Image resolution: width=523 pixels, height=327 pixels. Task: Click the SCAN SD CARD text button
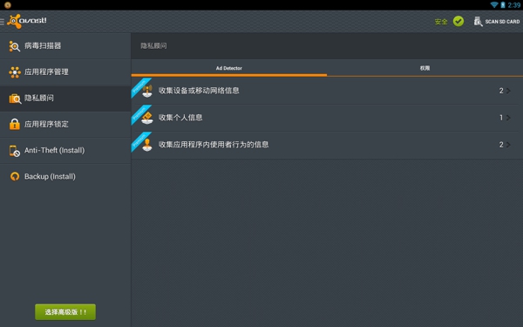tap(502, 22)
